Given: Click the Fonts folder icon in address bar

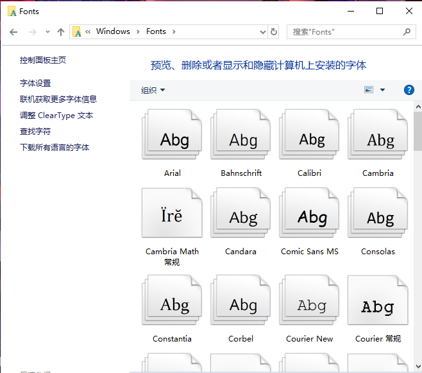Looking at the screenshot, I should coord(77,32).
